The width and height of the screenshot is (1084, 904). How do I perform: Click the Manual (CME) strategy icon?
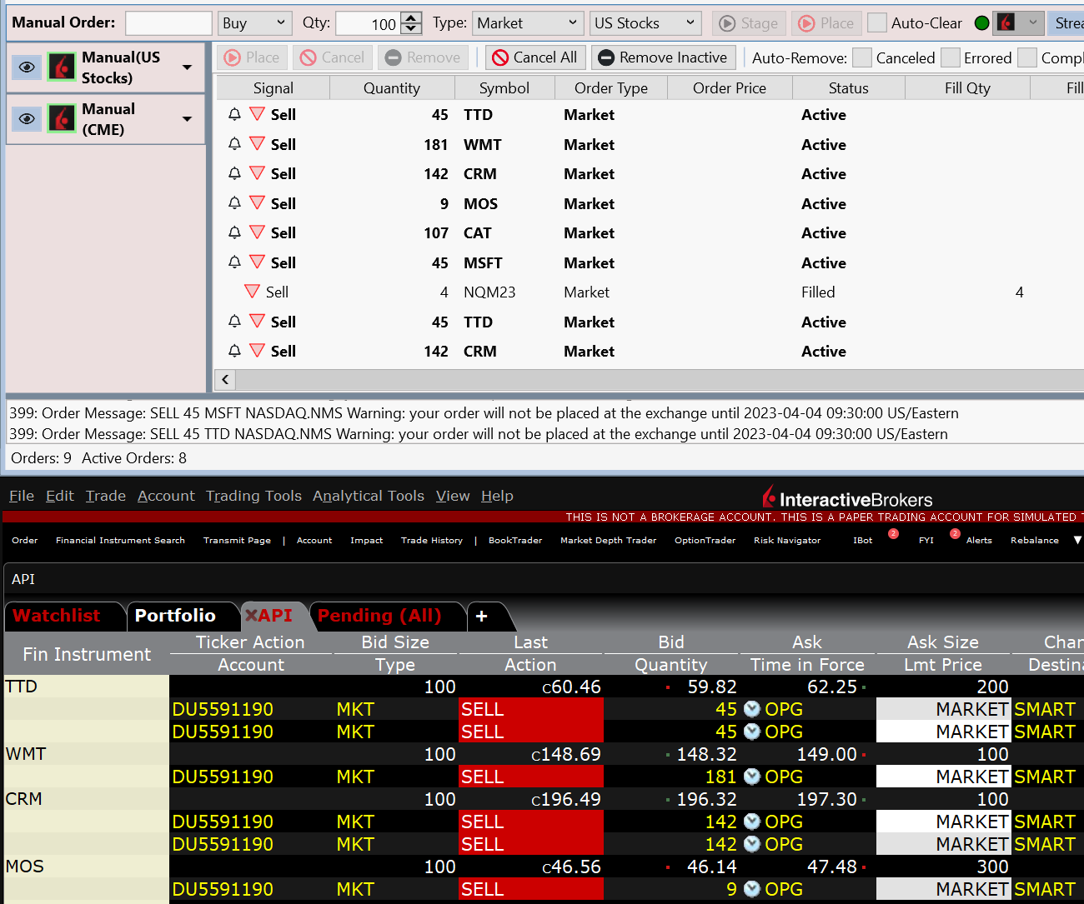[62, 118]
